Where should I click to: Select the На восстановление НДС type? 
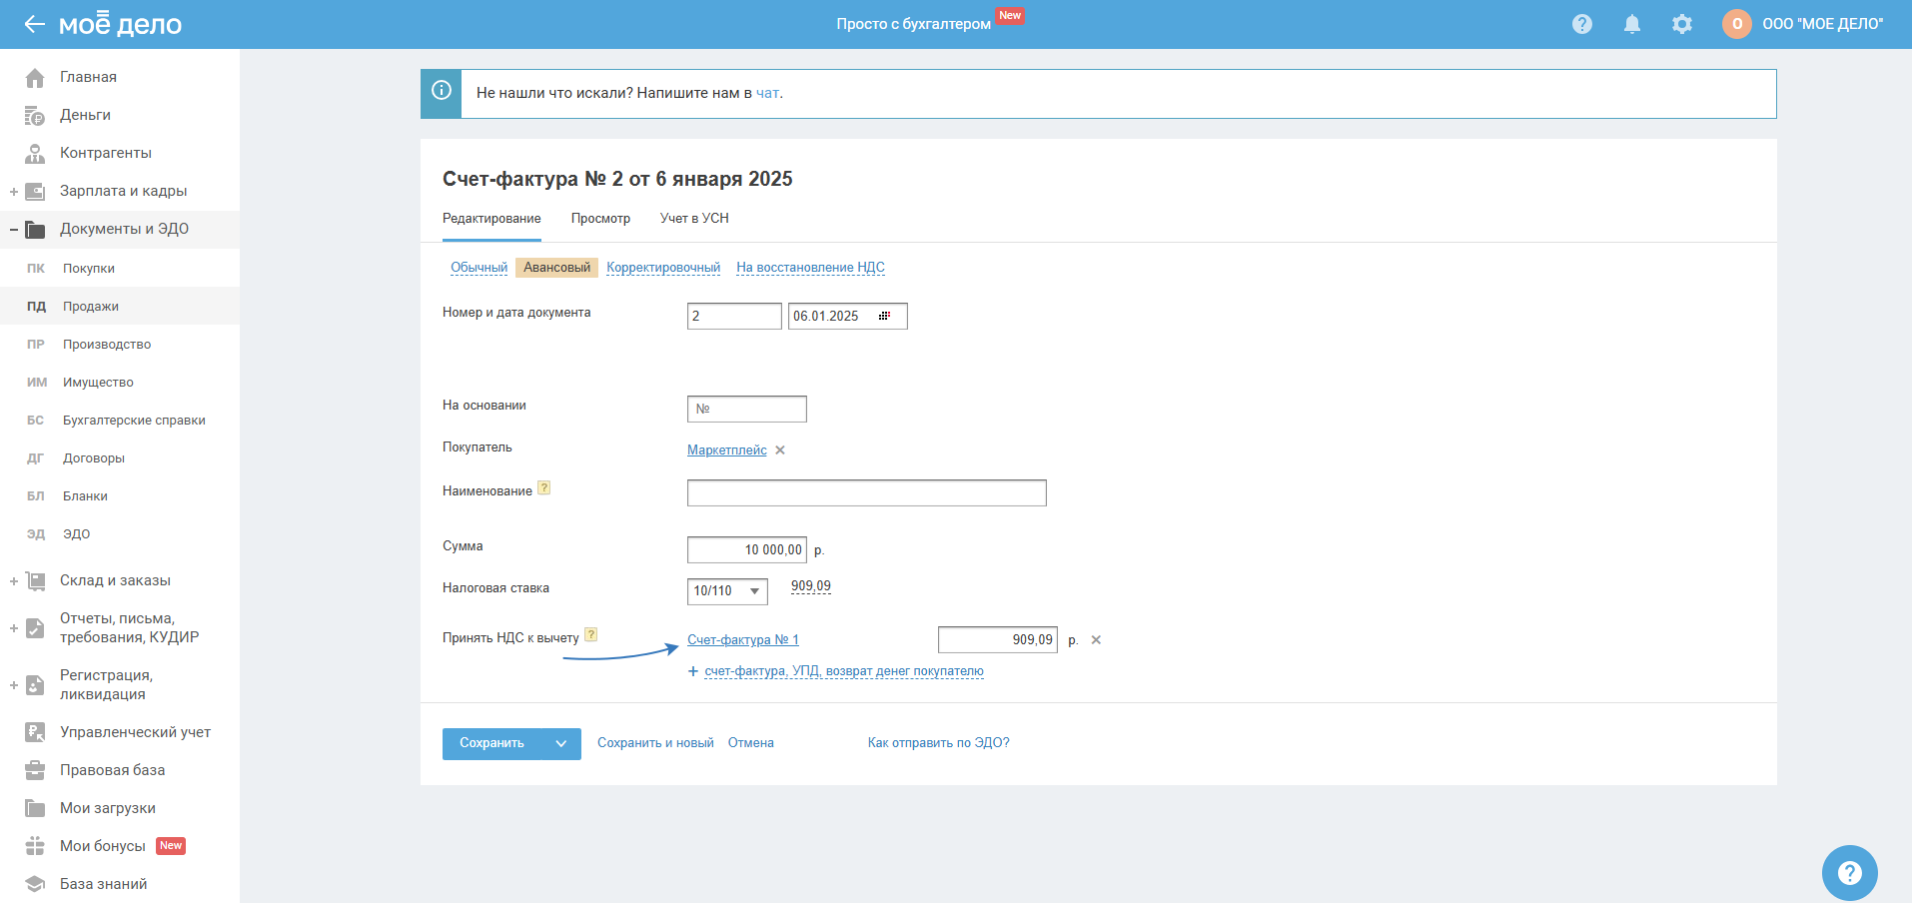pos(810,268)
